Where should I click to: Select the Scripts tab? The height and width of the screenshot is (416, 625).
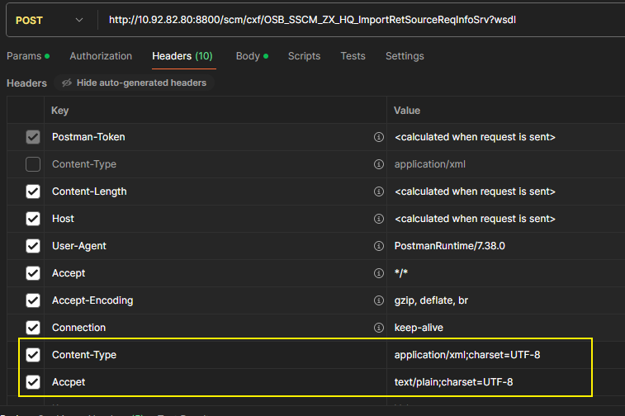(x=304, y=56)
